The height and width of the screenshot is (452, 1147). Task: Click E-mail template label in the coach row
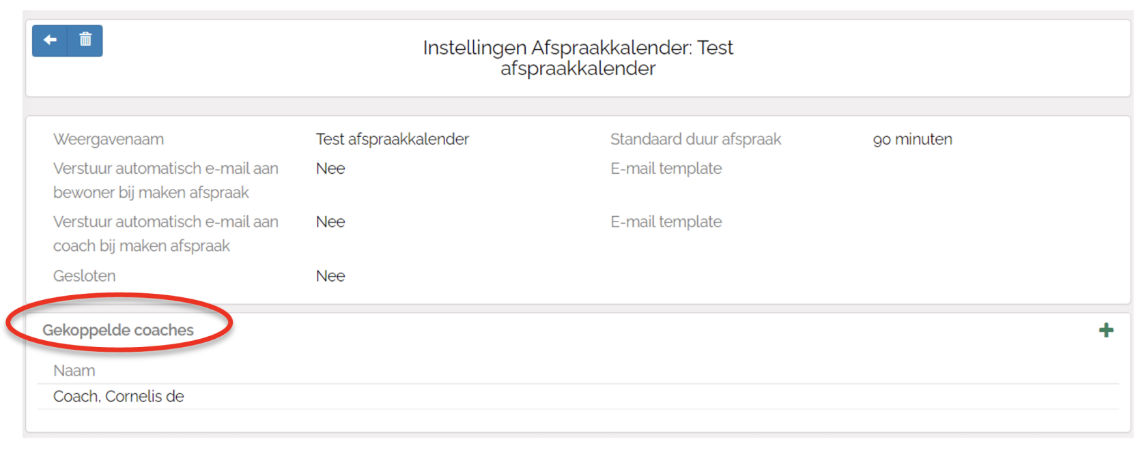point(666,222)
